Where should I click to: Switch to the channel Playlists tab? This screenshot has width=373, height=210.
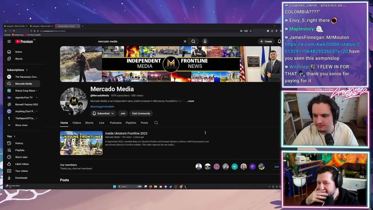point(131,123)
